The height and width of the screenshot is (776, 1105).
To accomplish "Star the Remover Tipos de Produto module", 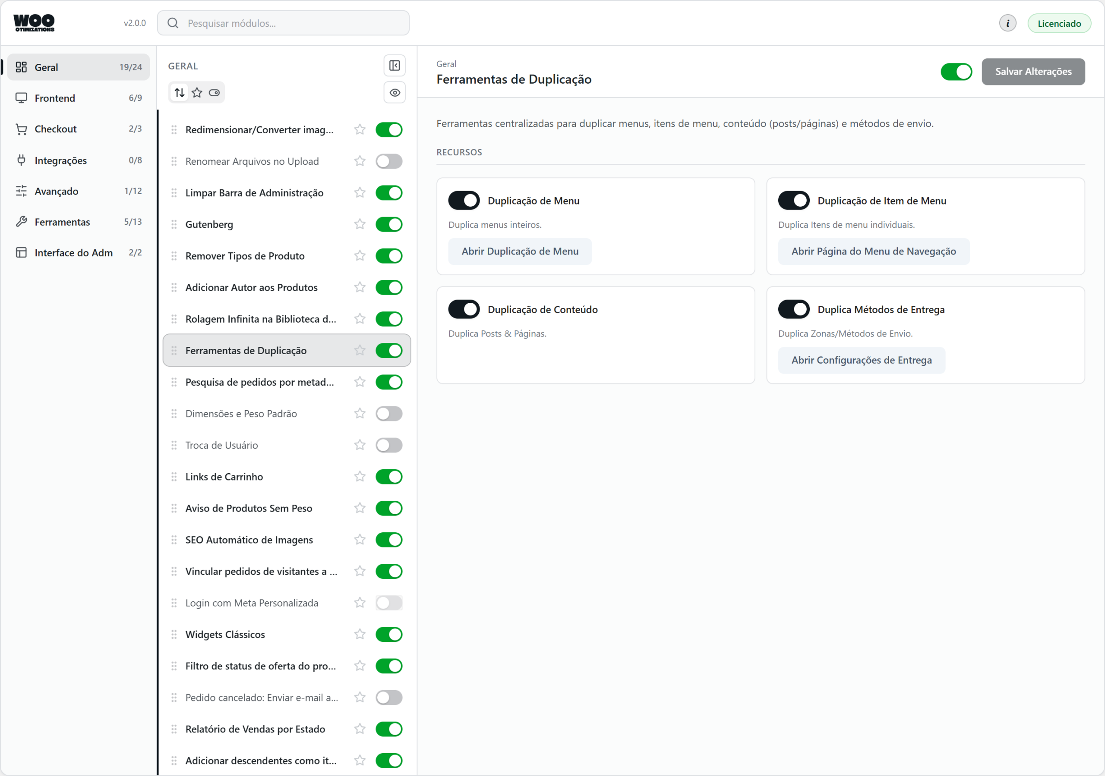I will (360, 255).
